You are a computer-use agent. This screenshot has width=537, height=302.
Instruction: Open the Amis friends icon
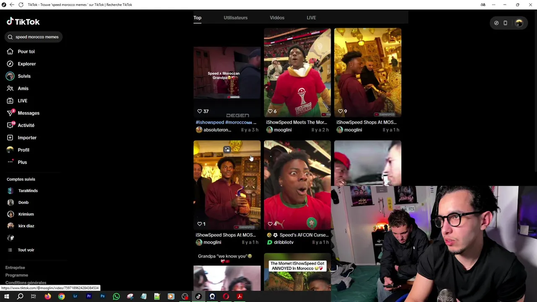tap(10, 89)
